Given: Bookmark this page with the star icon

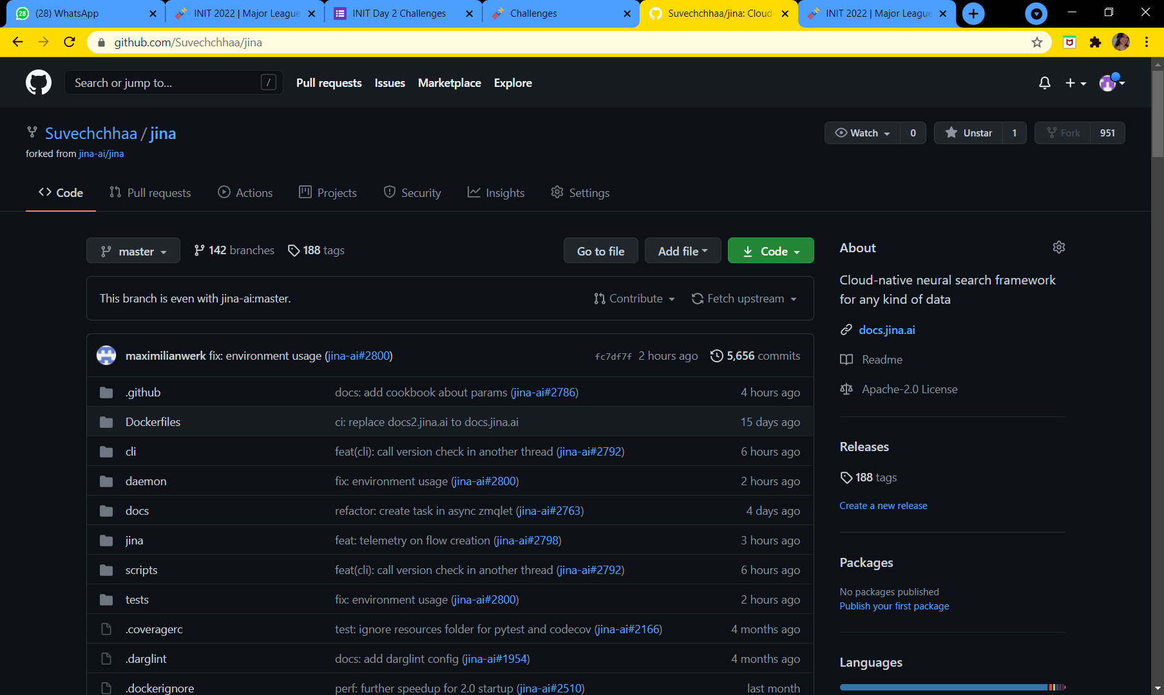Looking at the screenshot, I should 1037,42.
